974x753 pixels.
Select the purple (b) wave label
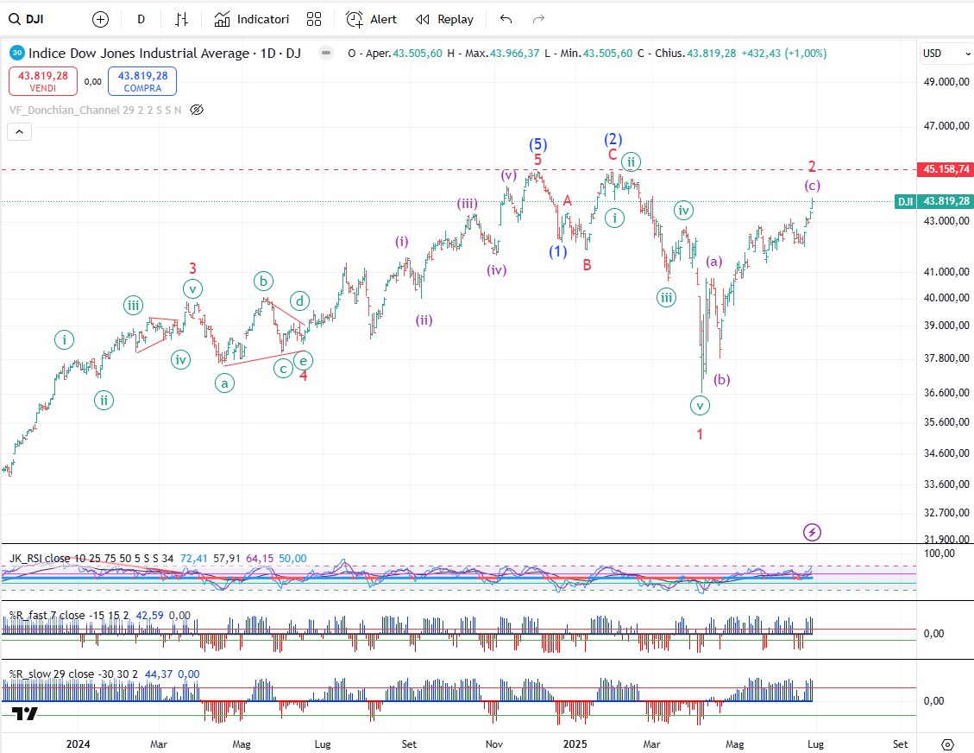coord(722,379)
